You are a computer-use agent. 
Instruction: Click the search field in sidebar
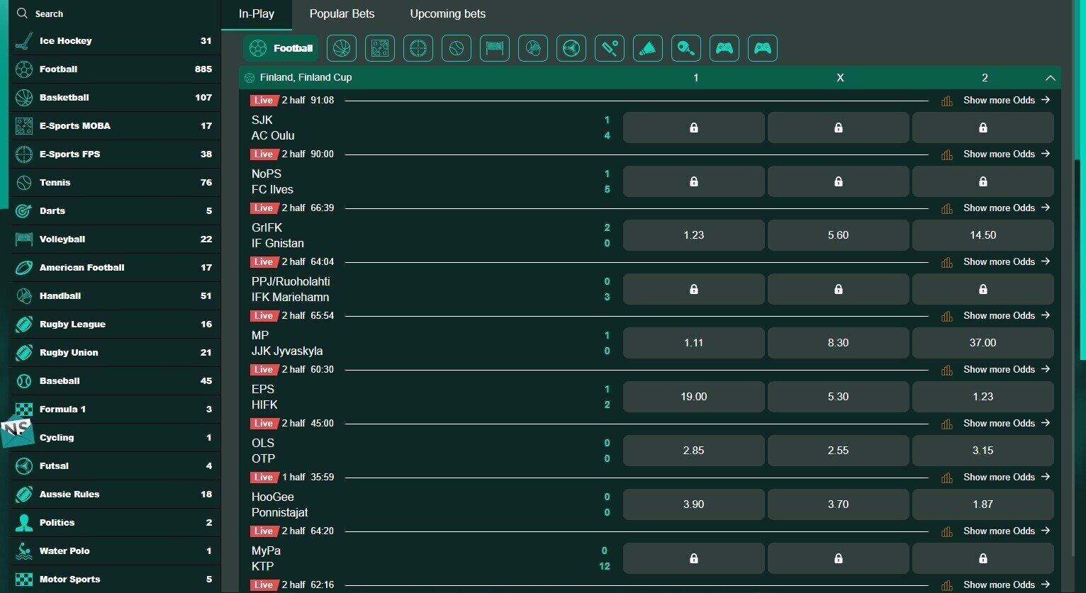(x=114, y=13)
